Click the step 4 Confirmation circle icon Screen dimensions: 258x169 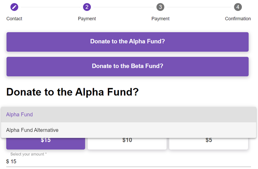[x=238, y=7]
